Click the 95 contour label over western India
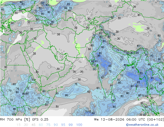 (x=99, y=56)
